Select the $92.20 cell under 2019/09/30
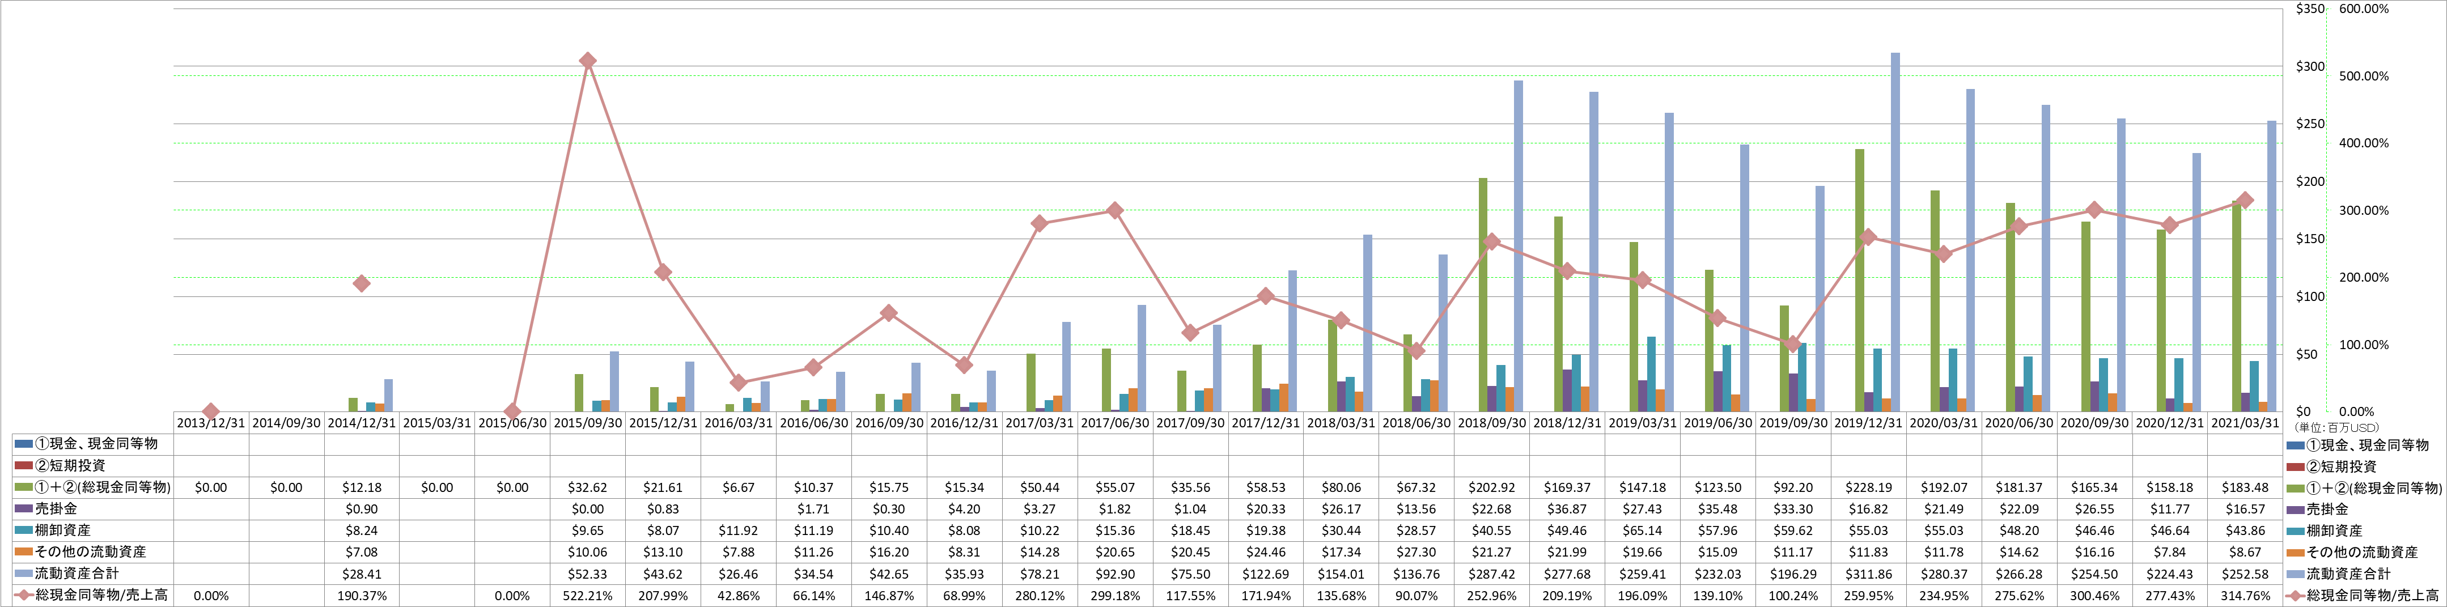2447x607 pixels. (1793, 487)
